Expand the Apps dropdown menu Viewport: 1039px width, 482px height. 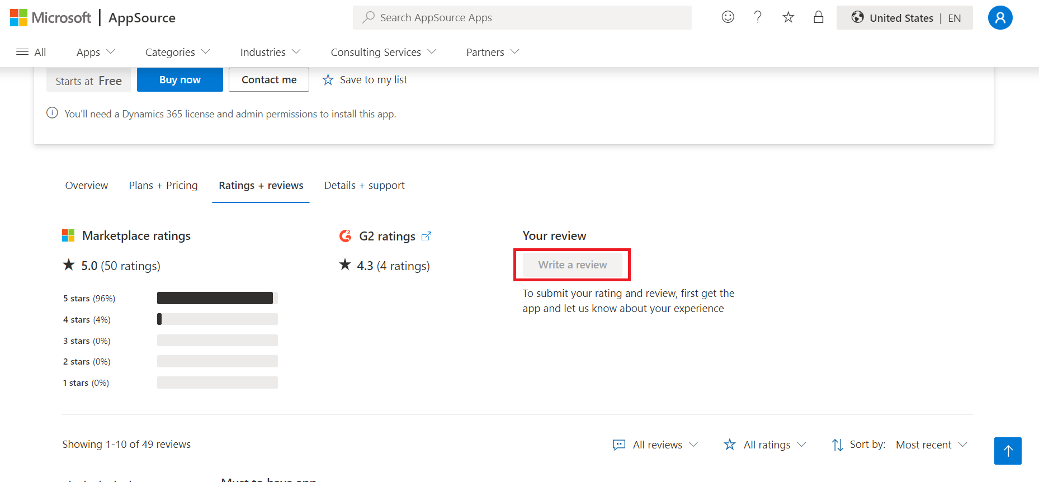tap(96, 52)
